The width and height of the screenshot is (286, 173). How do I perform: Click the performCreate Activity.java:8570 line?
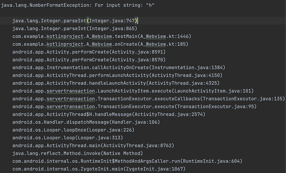[89, 60]
